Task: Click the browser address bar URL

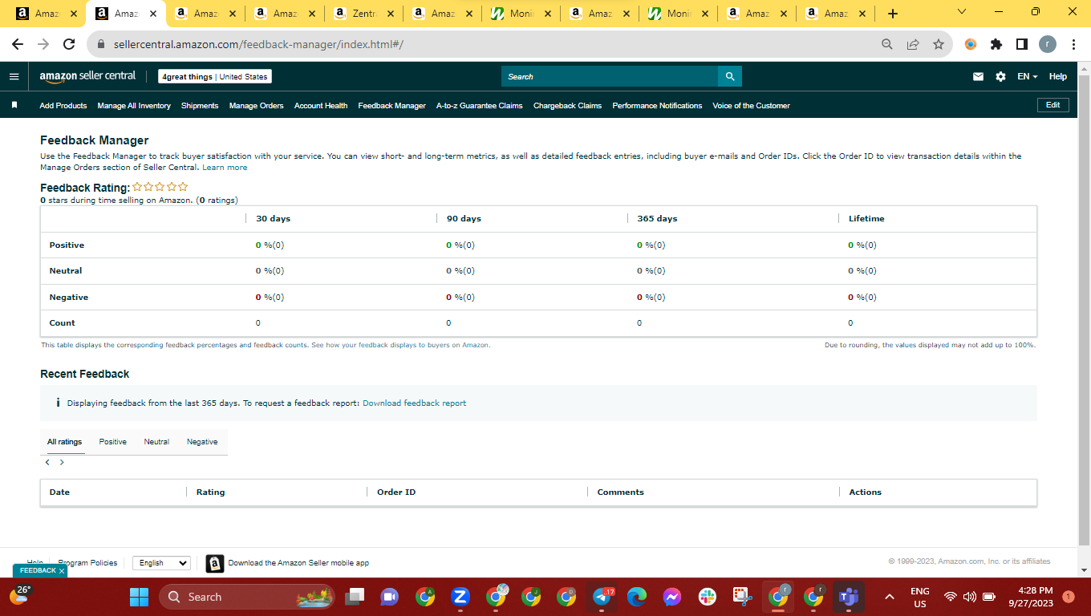Action: (258, 44)
